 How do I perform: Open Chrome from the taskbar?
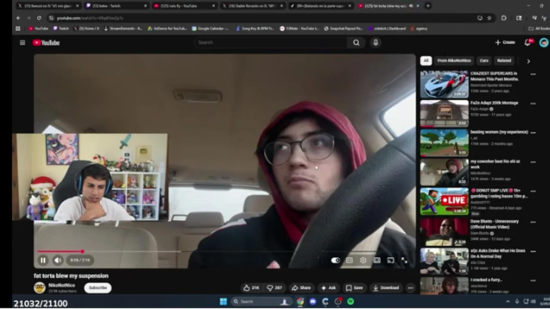(300, 302)
